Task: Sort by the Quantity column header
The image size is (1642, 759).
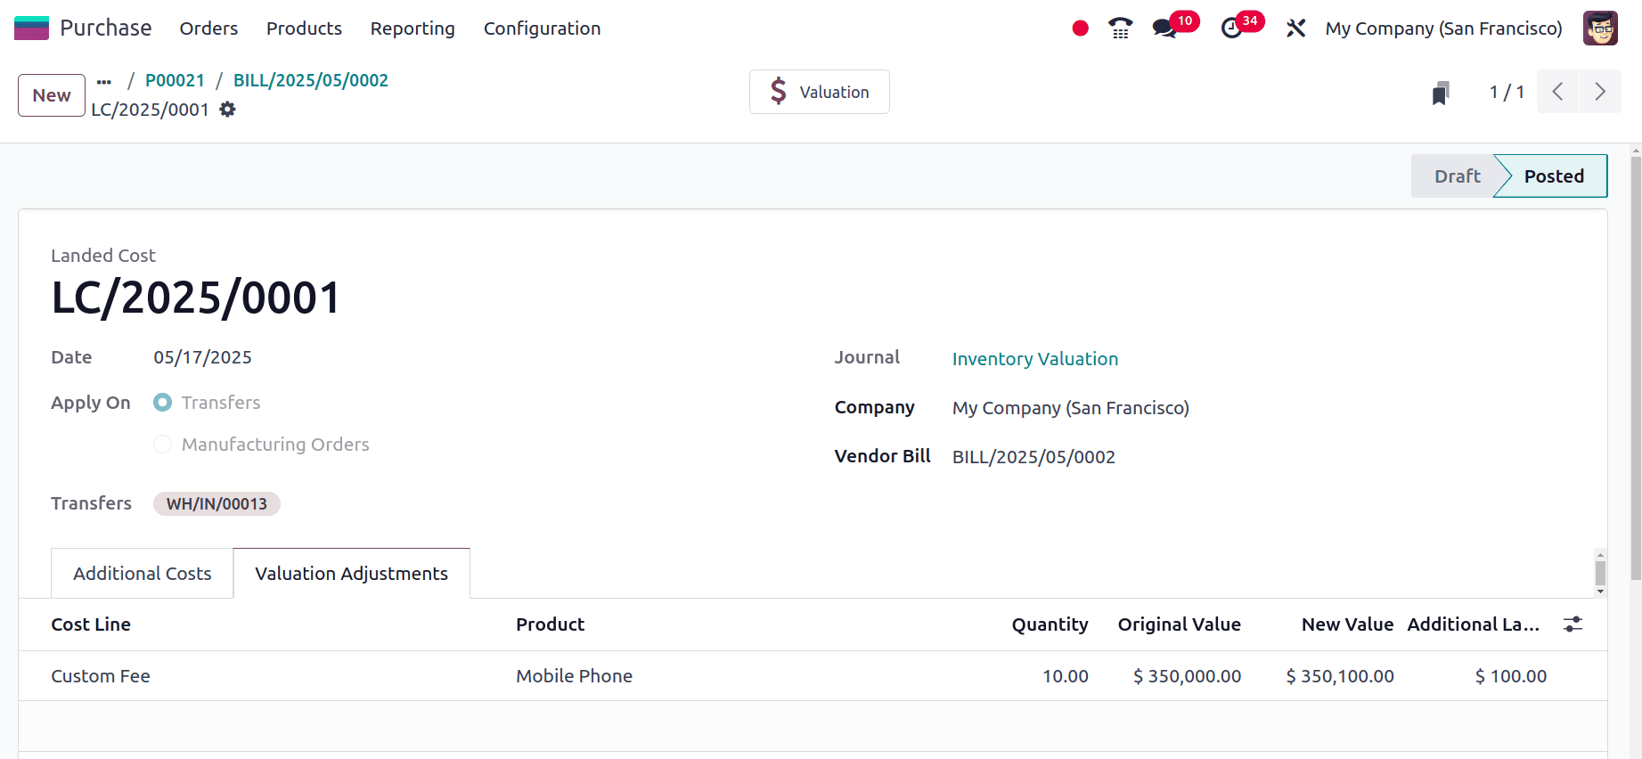Action: [x=1050, y=624]
